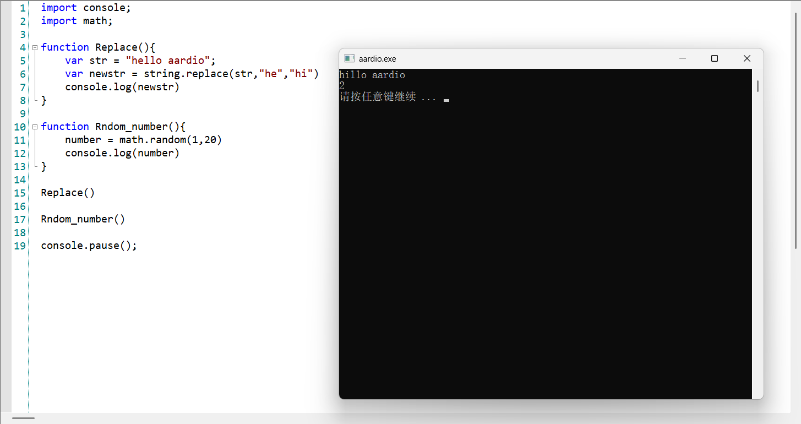Click the string.replace call on line 6
The width and height of the screenshot is (801, 424).
[x=184, y=73]
